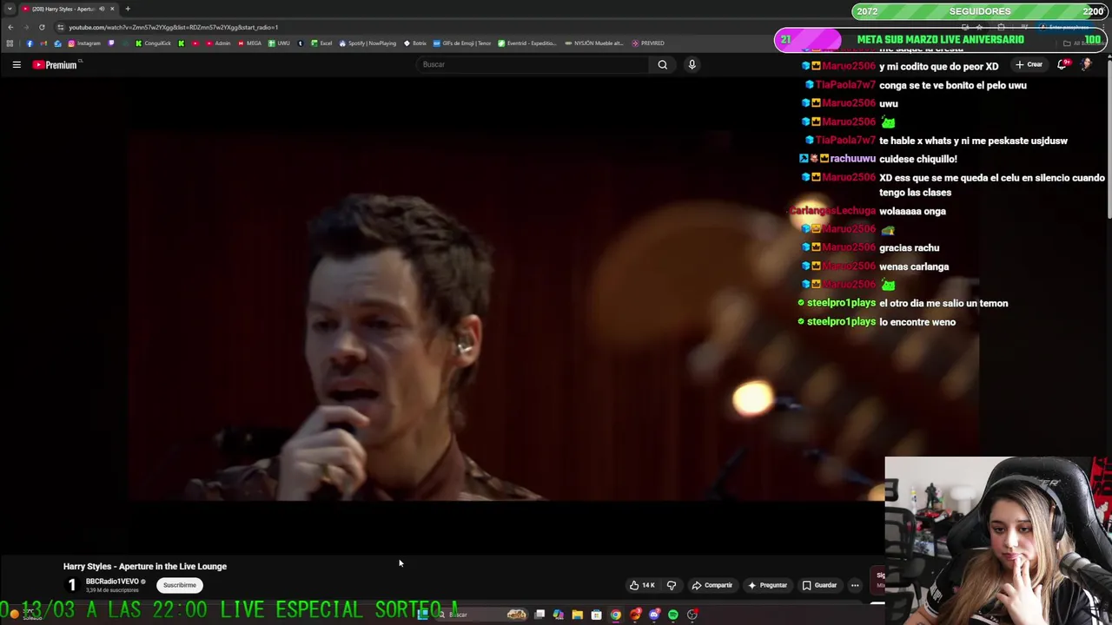Click the youtube.com address bar

click(174, 27)
